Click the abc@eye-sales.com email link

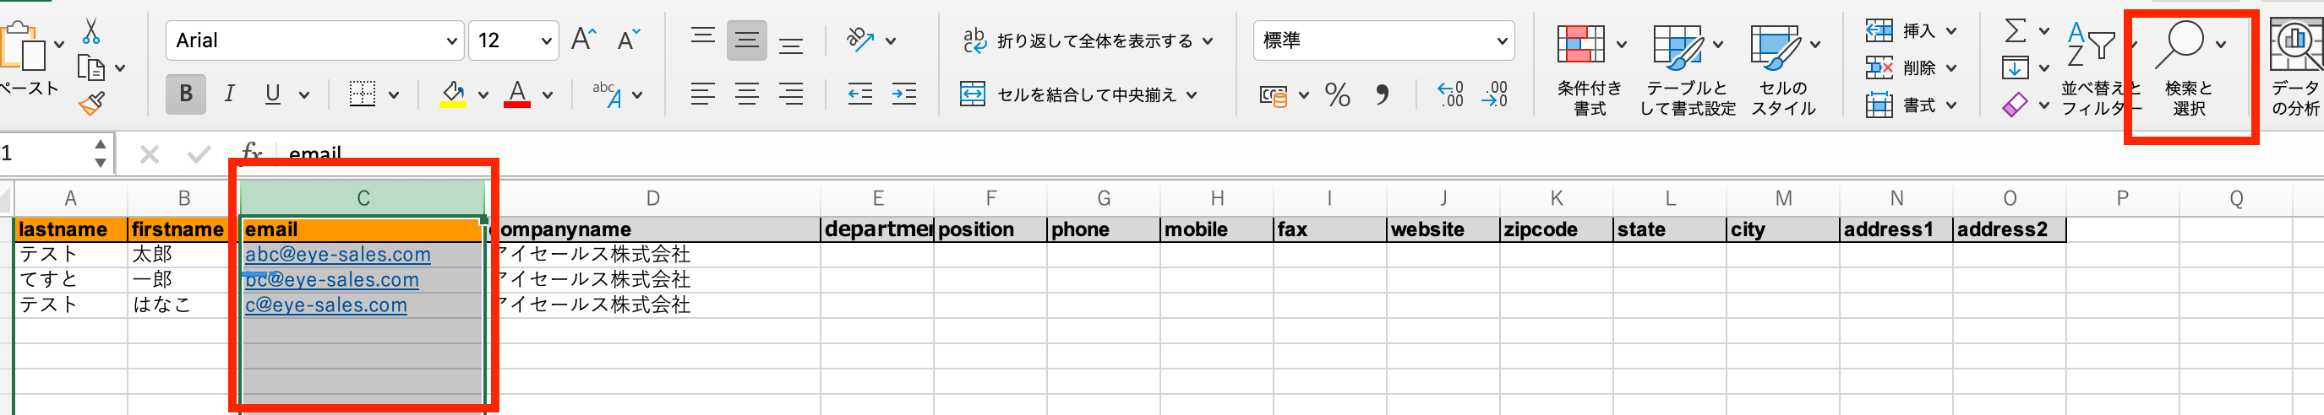tap(337, 255)
